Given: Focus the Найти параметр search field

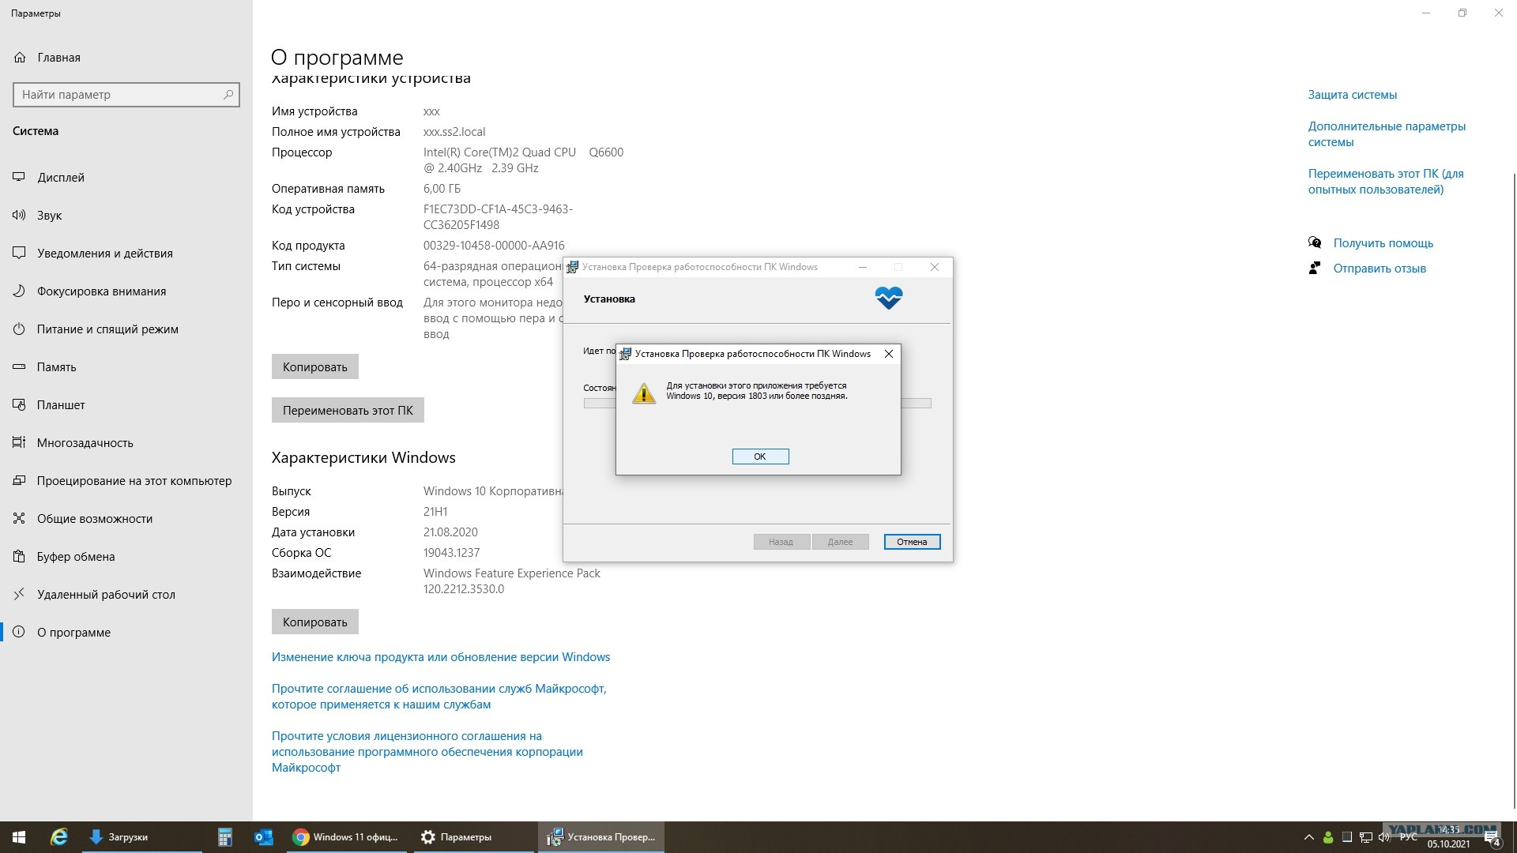Looking at the screenshot, I should (126, 95).
